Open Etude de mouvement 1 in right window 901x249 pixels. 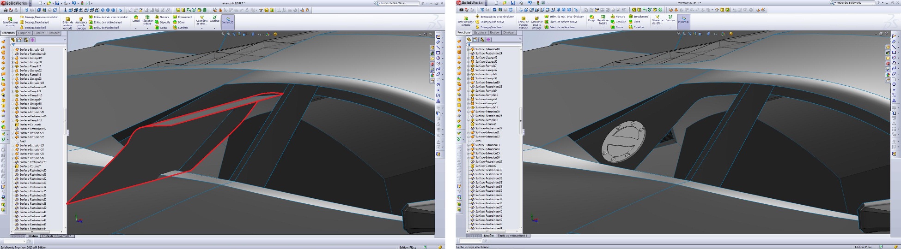512,236
